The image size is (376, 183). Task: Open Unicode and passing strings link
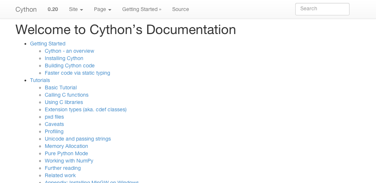[78, 139]
